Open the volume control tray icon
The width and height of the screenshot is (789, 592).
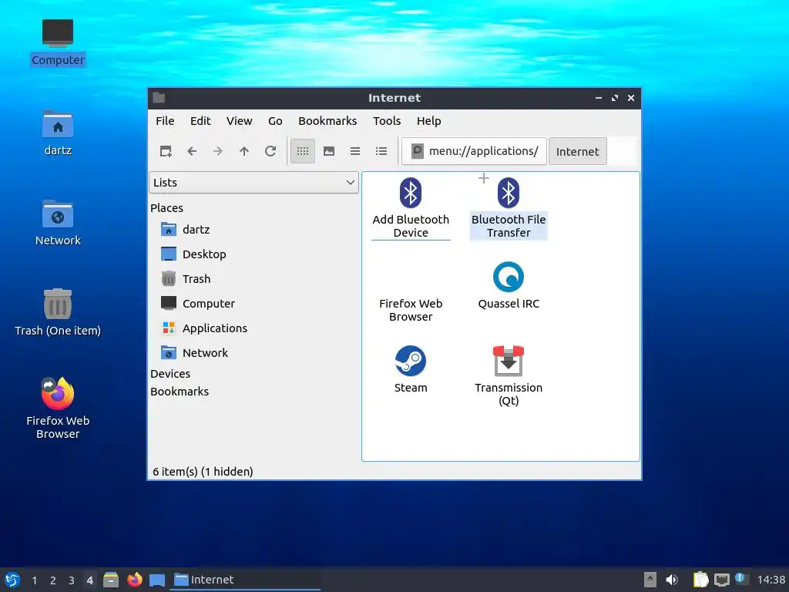pyautogui.click(x=672, y=580)
